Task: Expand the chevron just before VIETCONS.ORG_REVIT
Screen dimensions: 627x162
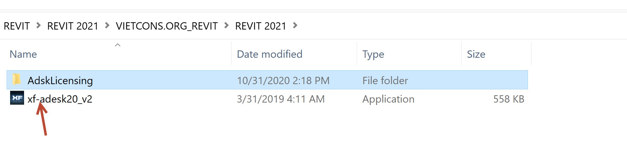Action: 107,25
